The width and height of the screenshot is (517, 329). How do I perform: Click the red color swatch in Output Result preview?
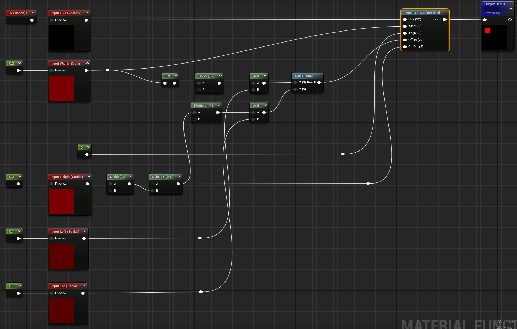(487, 30)
